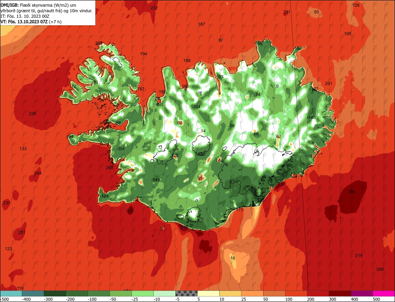395x302 pixels.
Task: Click the value 315 off the coast
Action: point(130,211)
